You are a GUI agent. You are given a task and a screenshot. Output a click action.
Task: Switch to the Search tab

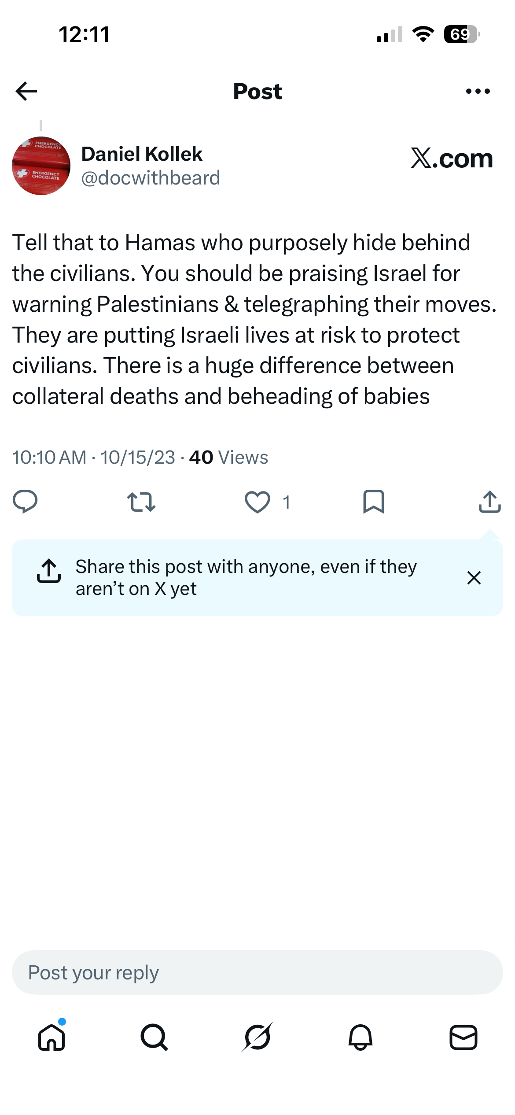click(154, 1037)
